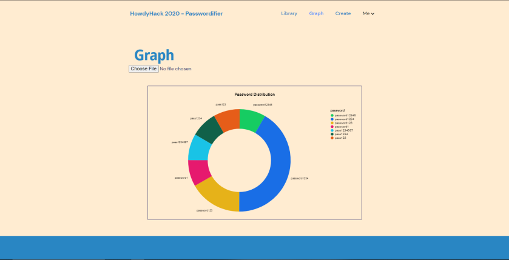Click the 'No file chosen' text
The width and height of the screenshot is (509, 260).
[x=175, y=68]
